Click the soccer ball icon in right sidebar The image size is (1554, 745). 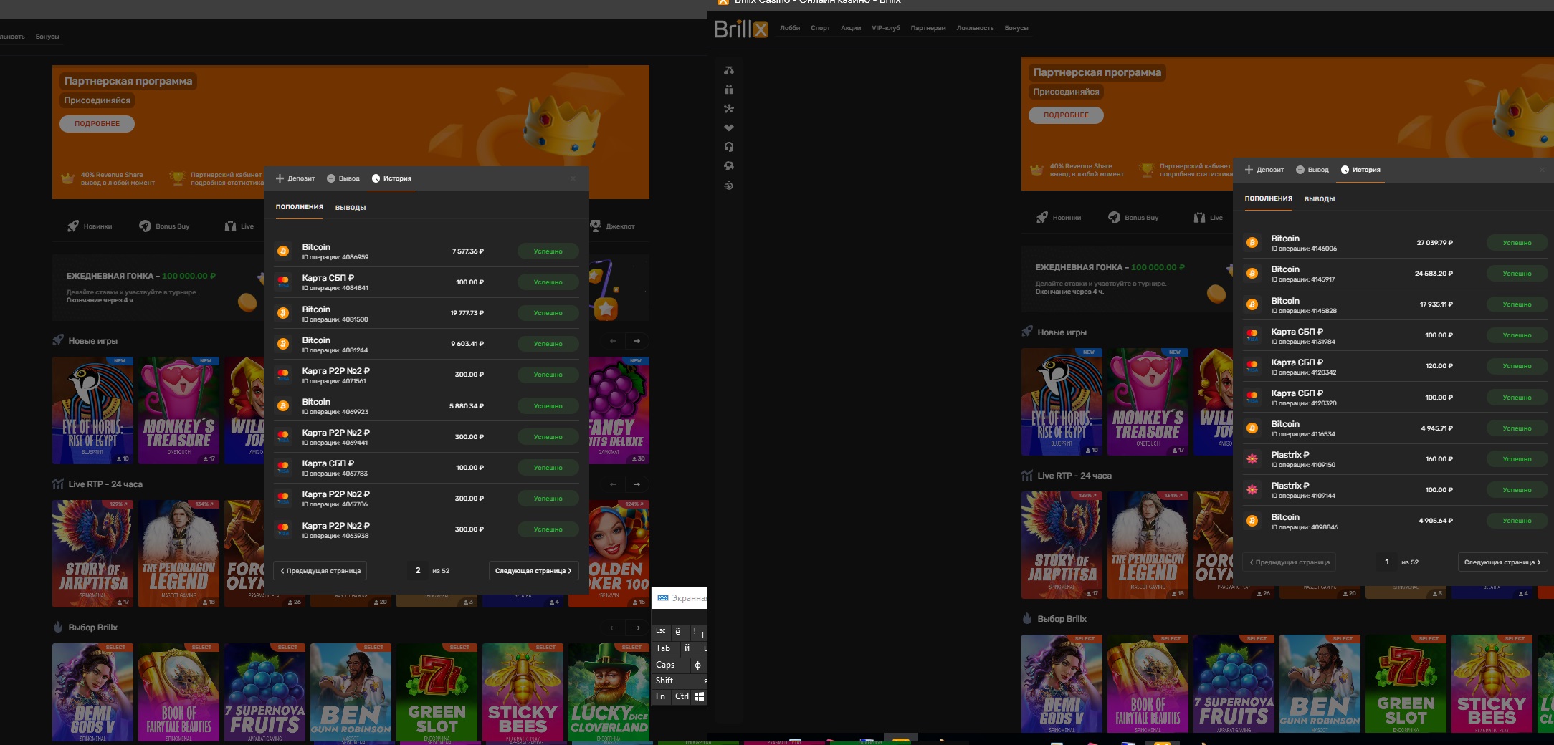729,166
